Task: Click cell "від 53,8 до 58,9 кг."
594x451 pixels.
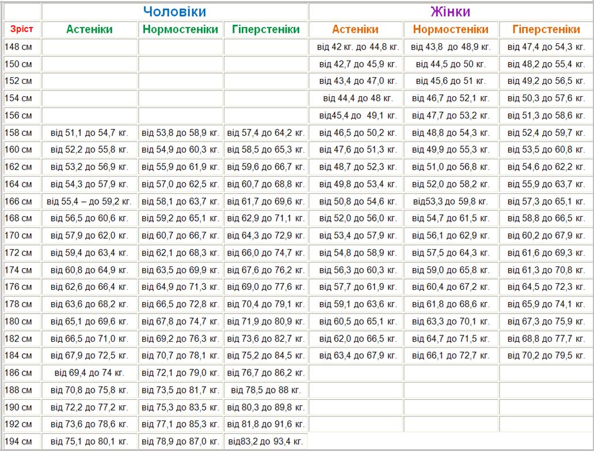Action: pos(180,133)
